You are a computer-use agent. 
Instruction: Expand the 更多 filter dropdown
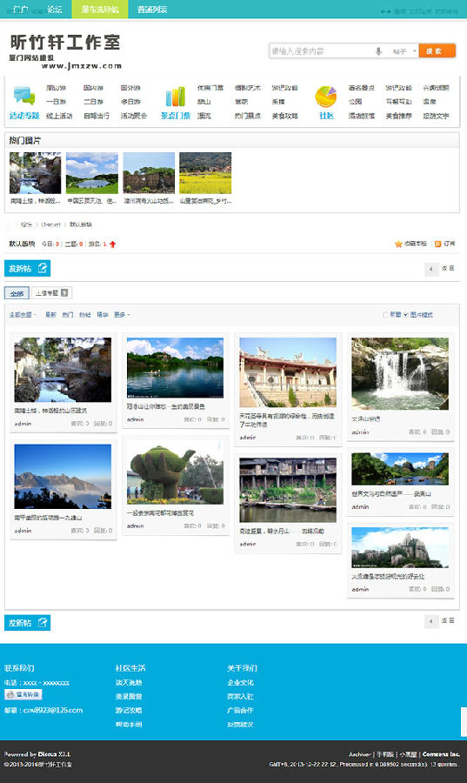(122, 315)
